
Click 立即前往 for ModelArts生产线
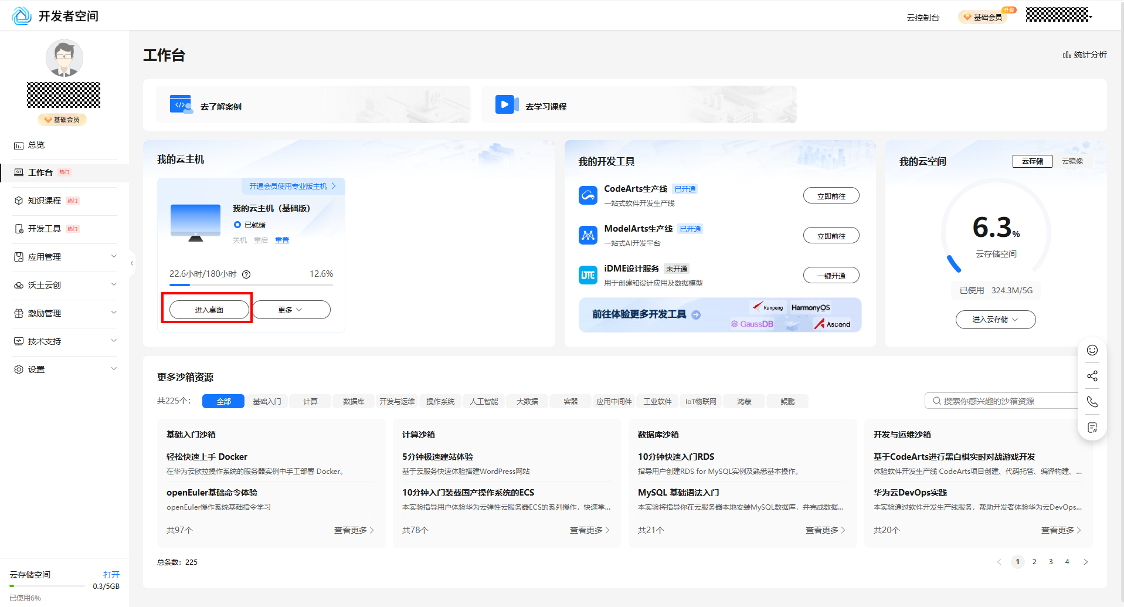831,236
